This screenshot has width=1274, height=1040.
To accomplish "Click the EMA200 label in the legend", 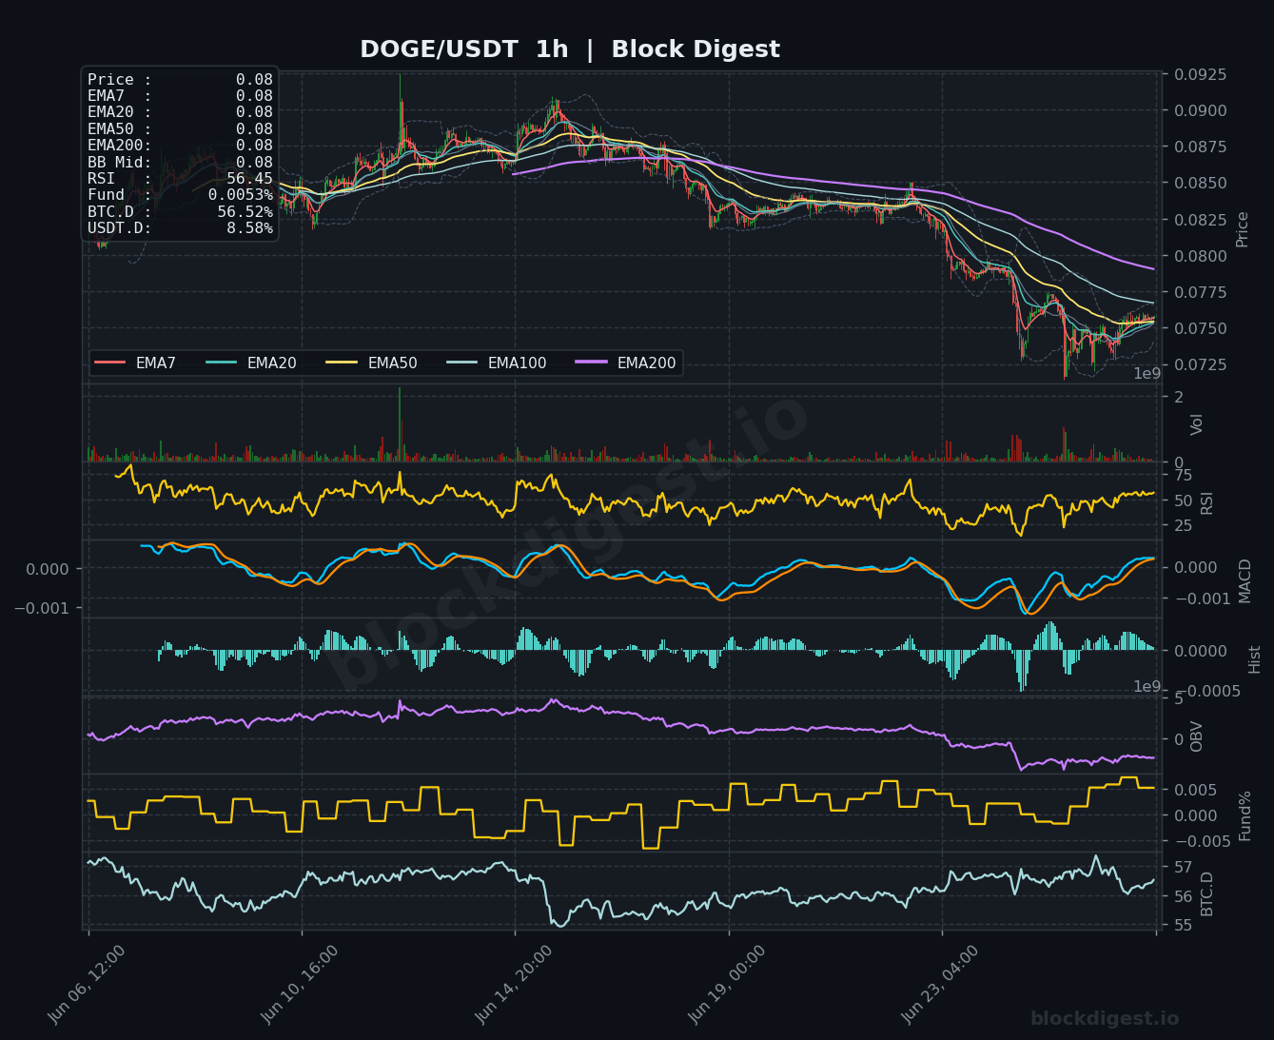I will (646, 363).
